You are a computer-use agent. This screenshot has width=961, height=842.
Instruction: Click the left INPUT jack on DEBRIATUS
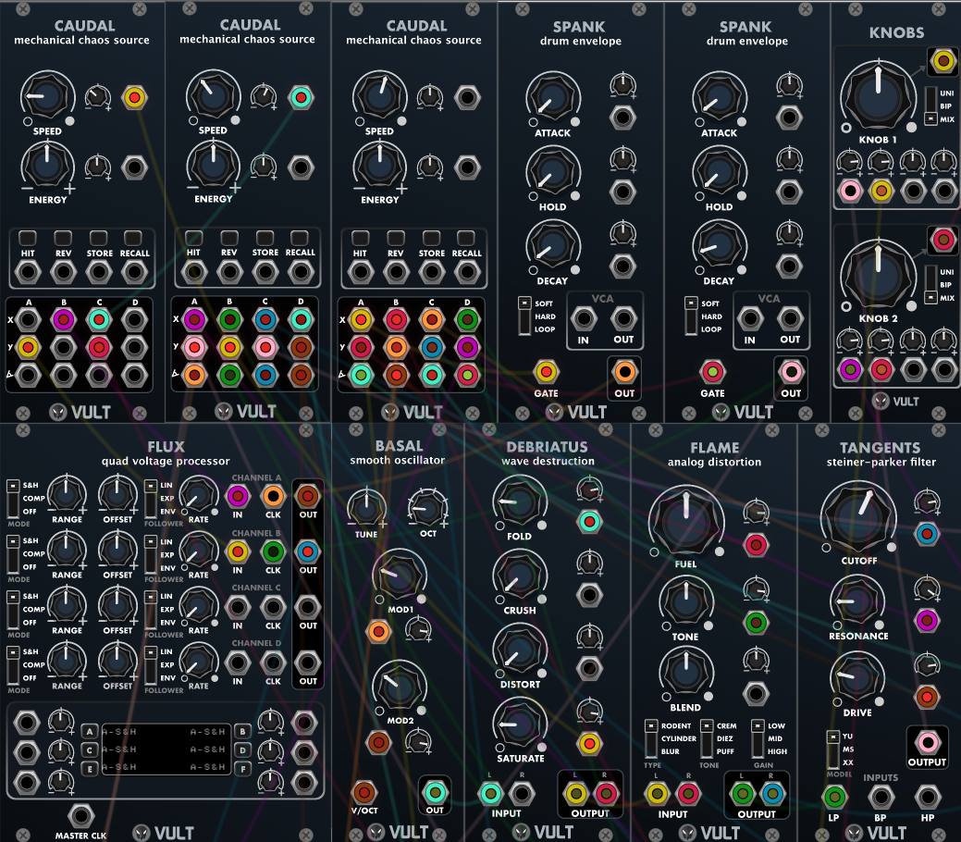(489, 794)
